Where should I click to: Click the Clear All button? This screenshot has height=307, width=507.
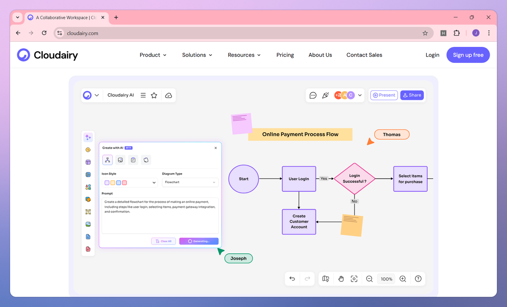[x=164, y=241]
